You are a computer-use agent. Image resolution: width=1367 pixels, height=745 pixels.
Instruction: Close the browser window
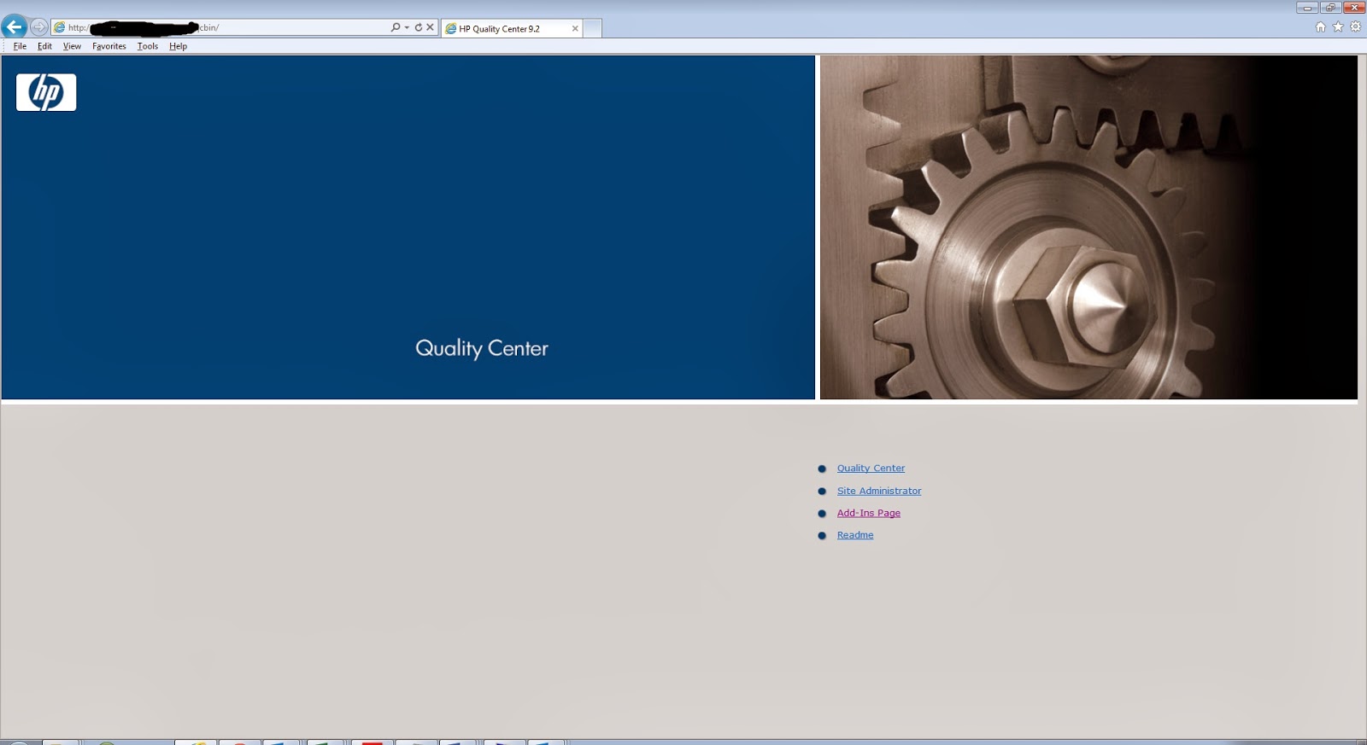click(x=1354, y=8)
